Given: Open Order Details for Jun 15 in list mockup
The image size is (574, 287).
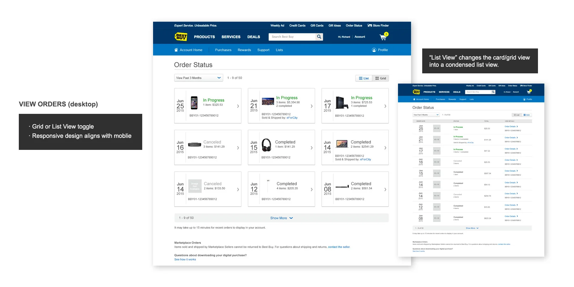Looking at the screenshot, I should 511,171.
